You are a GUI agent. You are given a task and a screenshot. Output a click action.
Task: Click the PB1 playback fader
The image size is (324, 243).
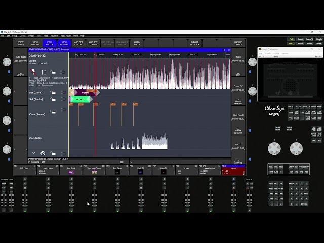(x=25, y=199)
